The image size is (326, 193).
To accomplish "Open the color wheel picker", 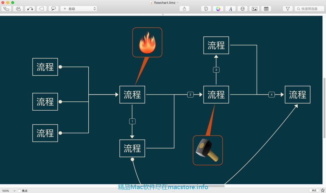I will (x=218, y=9).
